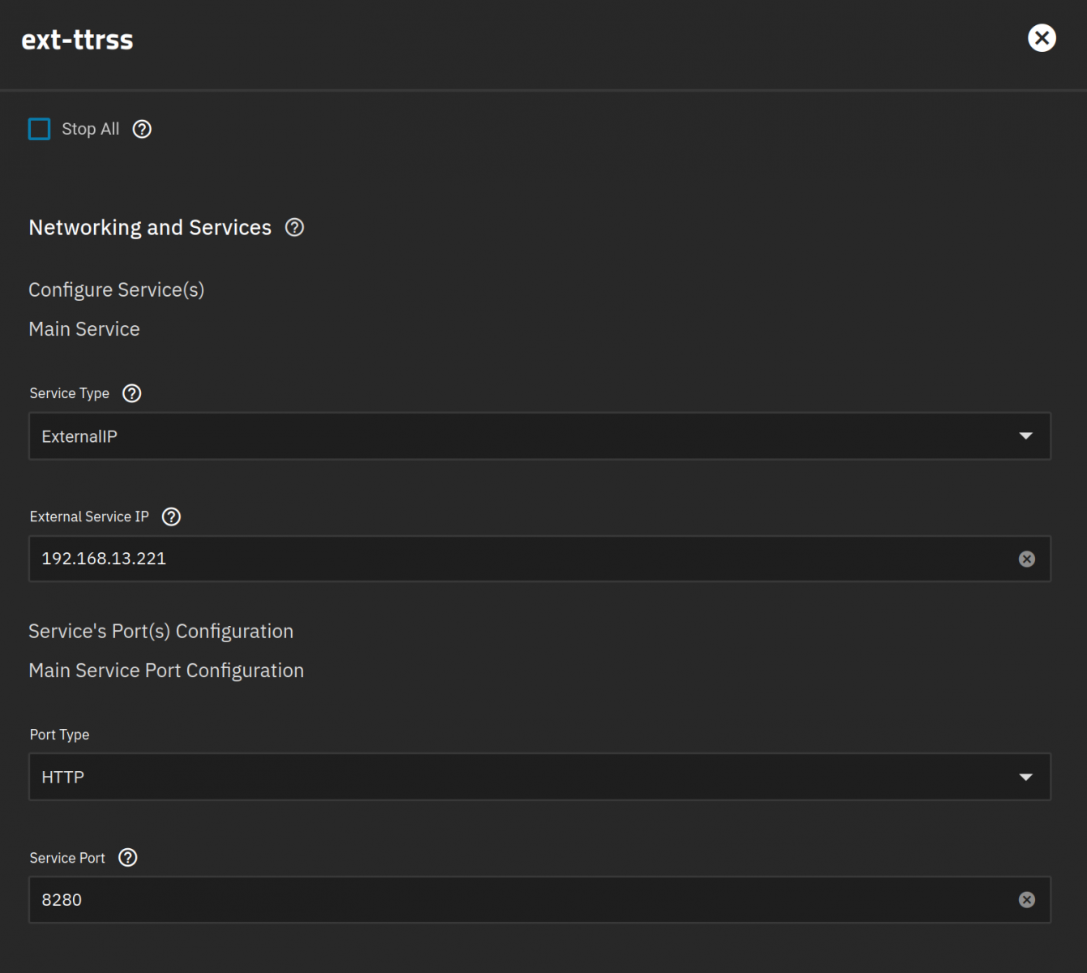This screenshot has height=973, width=1087.
Task: Click the Port Type dropdown arrow
Action: 1025,777
